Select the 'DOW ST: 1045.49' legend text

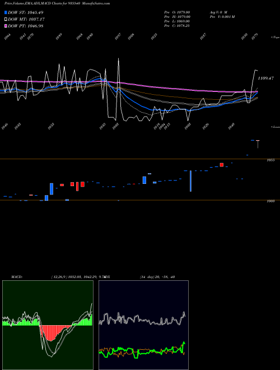click(x=25, y=12)
